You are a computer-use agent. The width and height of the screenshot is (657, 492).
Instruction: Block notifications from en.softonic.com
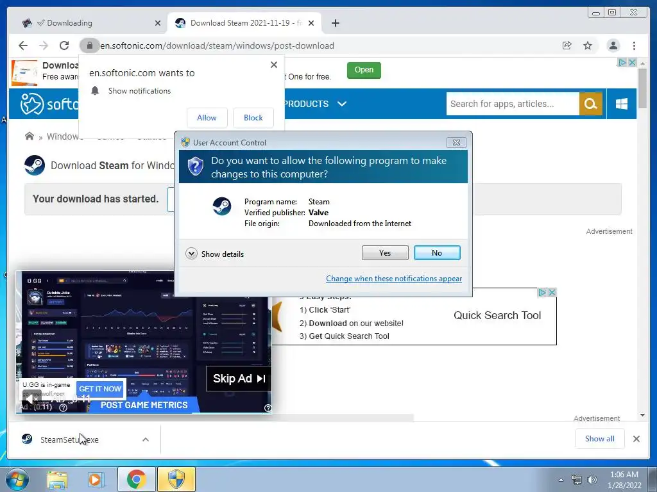click(x=253, y=118)
